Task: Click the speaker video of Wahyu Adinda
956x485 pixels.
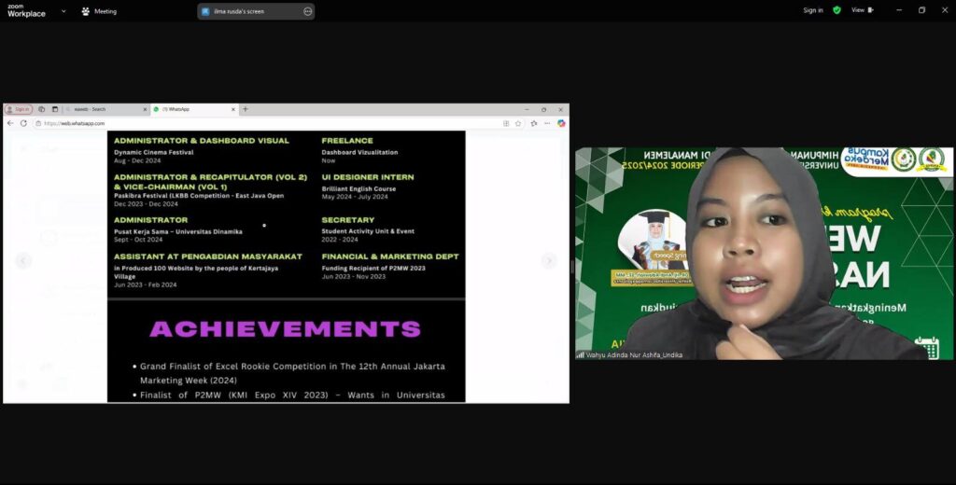Action: coord(764,252)
